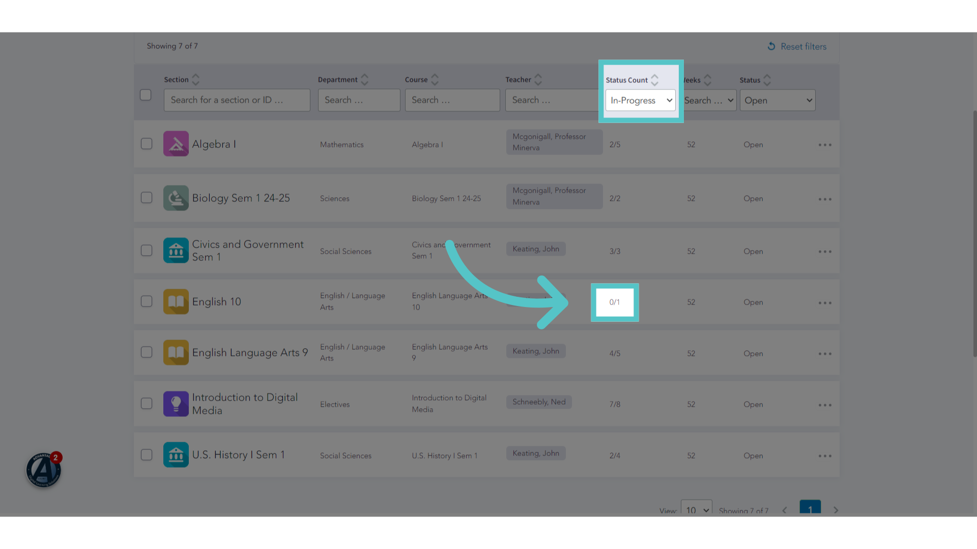Click the 0/1 status count for English 10

[615, 302]
